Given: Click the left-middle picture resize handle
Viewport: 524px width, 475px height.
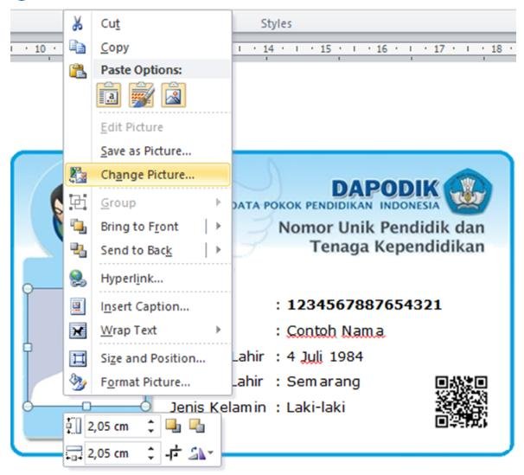Looking at the screenshot, I should point(28,347).
